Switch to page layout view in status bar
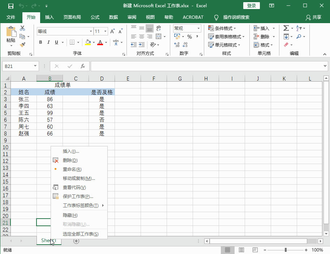The width and height of the screenshot is (330, 254). pyautogui.click(x=241, y=250)
